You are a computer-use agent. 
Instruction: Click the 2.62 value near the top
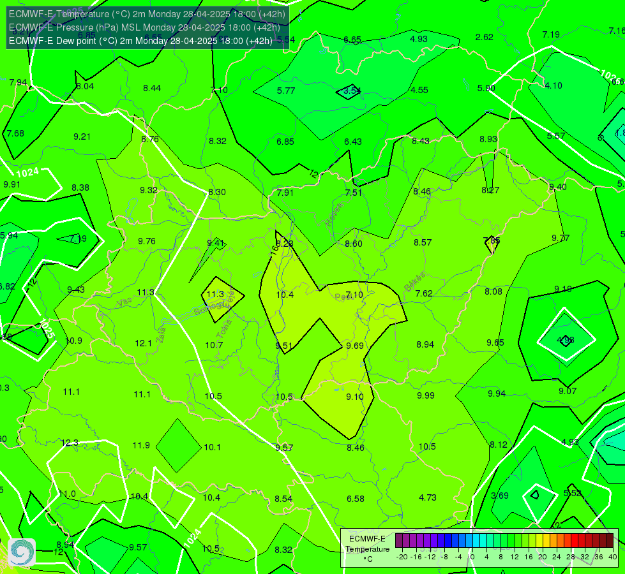click(x=485, y=37)
